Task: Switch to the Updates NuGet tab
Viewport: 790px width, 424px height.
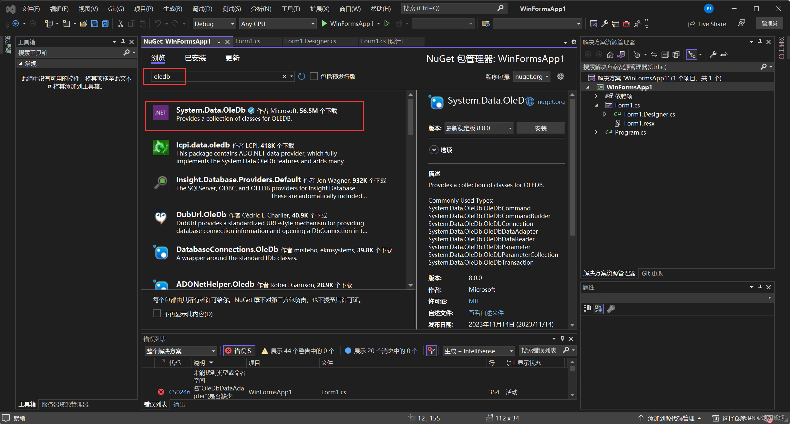Action: [232, 58]
